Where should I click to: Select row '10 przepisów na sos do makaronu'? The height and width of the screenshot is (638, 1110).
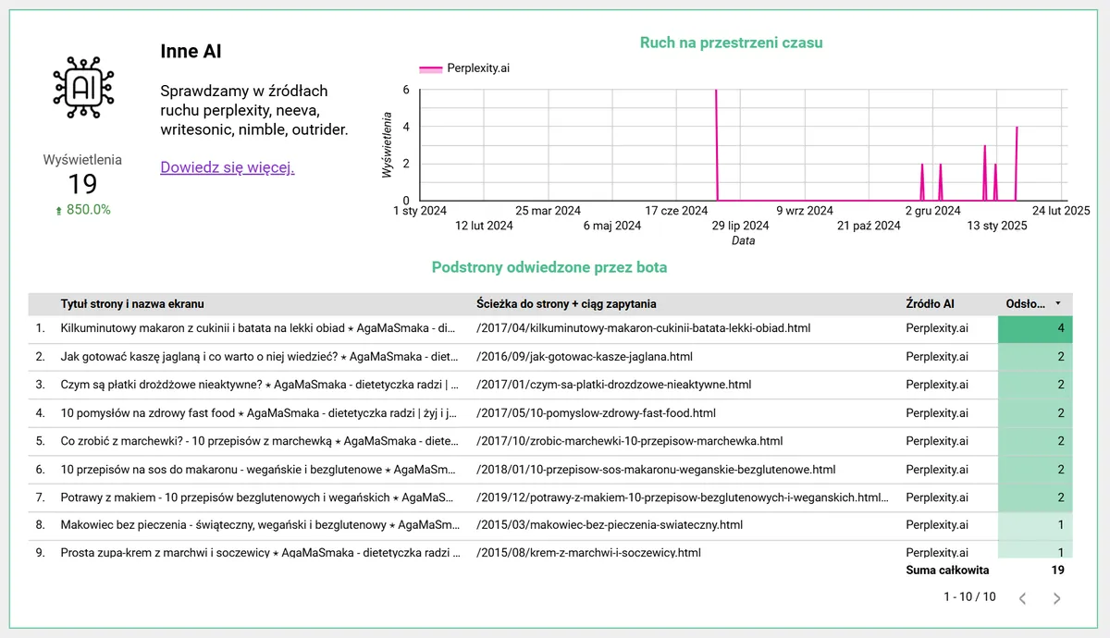click(550, 470)
